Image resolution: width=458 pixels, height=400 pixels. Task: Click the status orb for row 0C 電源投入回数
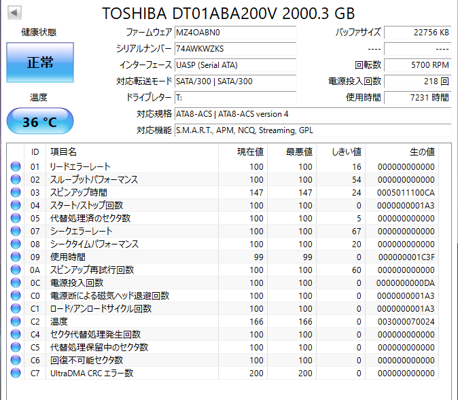tap(16, 283)
